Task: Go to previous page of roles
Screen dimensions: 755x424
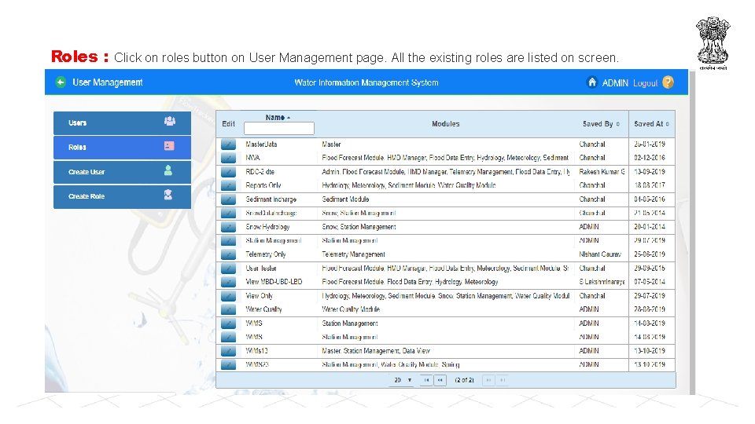Action: click(440, 380)
